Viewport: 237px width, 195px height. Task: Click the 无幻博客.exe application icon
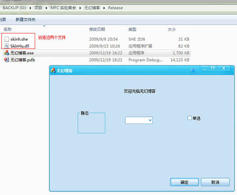coord(6,53)
